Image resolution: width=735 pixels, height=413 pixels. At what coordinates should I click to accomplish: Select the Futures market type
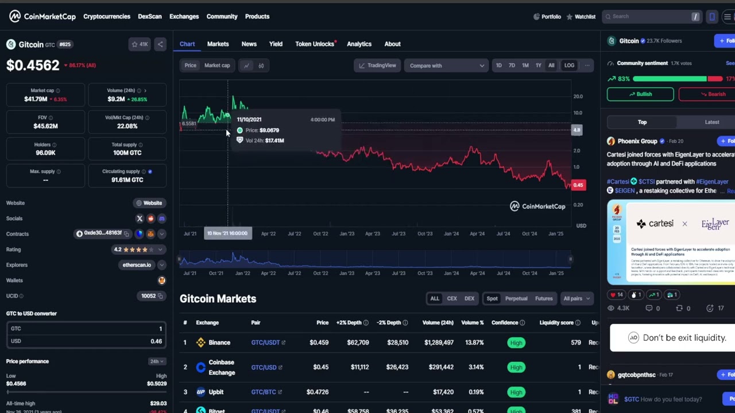(x=544, y=298)
